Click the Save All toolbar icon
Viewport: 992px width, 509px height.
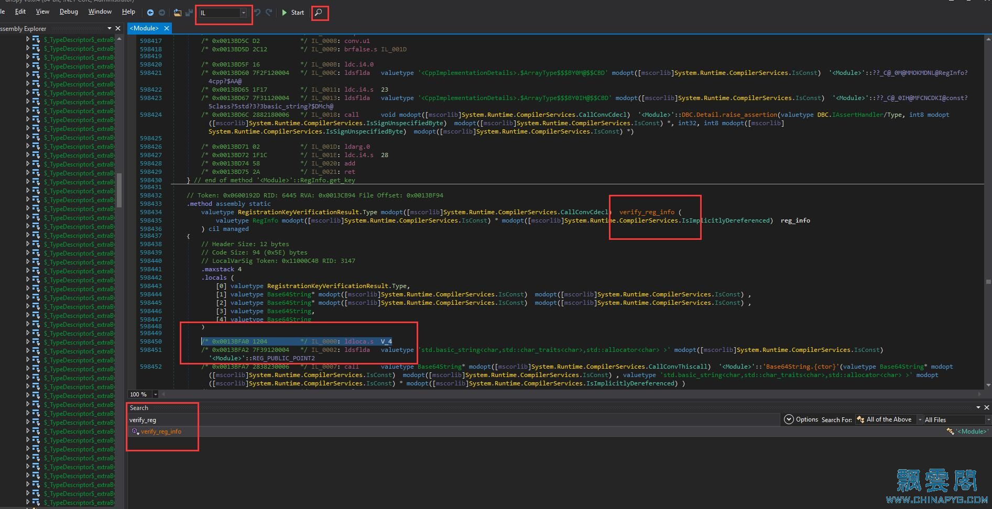189,13
